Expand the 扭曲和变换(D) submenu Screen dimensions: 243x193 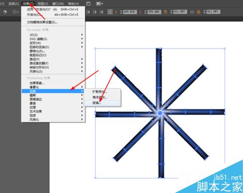click(53, 47)
